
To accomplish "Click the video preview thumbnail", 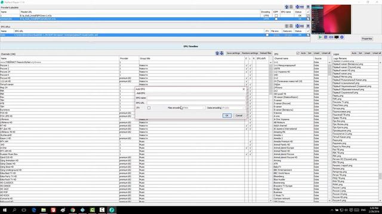I will point(331,20).
